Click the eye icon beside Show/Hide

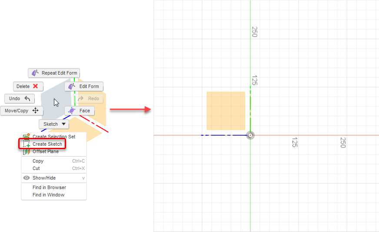pos(27,178)
